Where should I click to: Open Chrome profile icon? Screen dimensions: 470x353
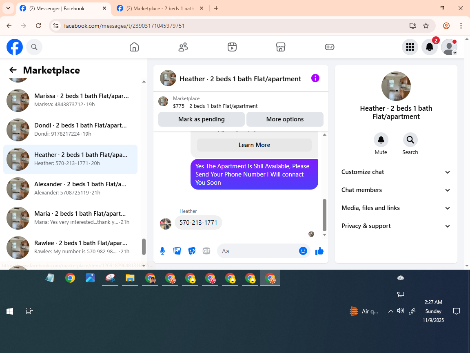(446, 26)
